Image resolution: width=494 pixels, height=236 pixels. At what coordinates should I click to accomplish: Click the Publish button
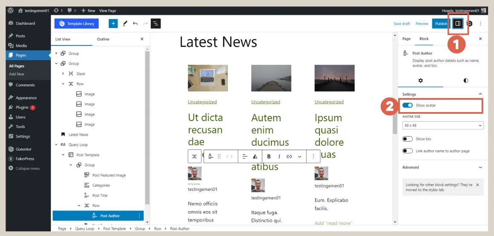coord(441,24)
